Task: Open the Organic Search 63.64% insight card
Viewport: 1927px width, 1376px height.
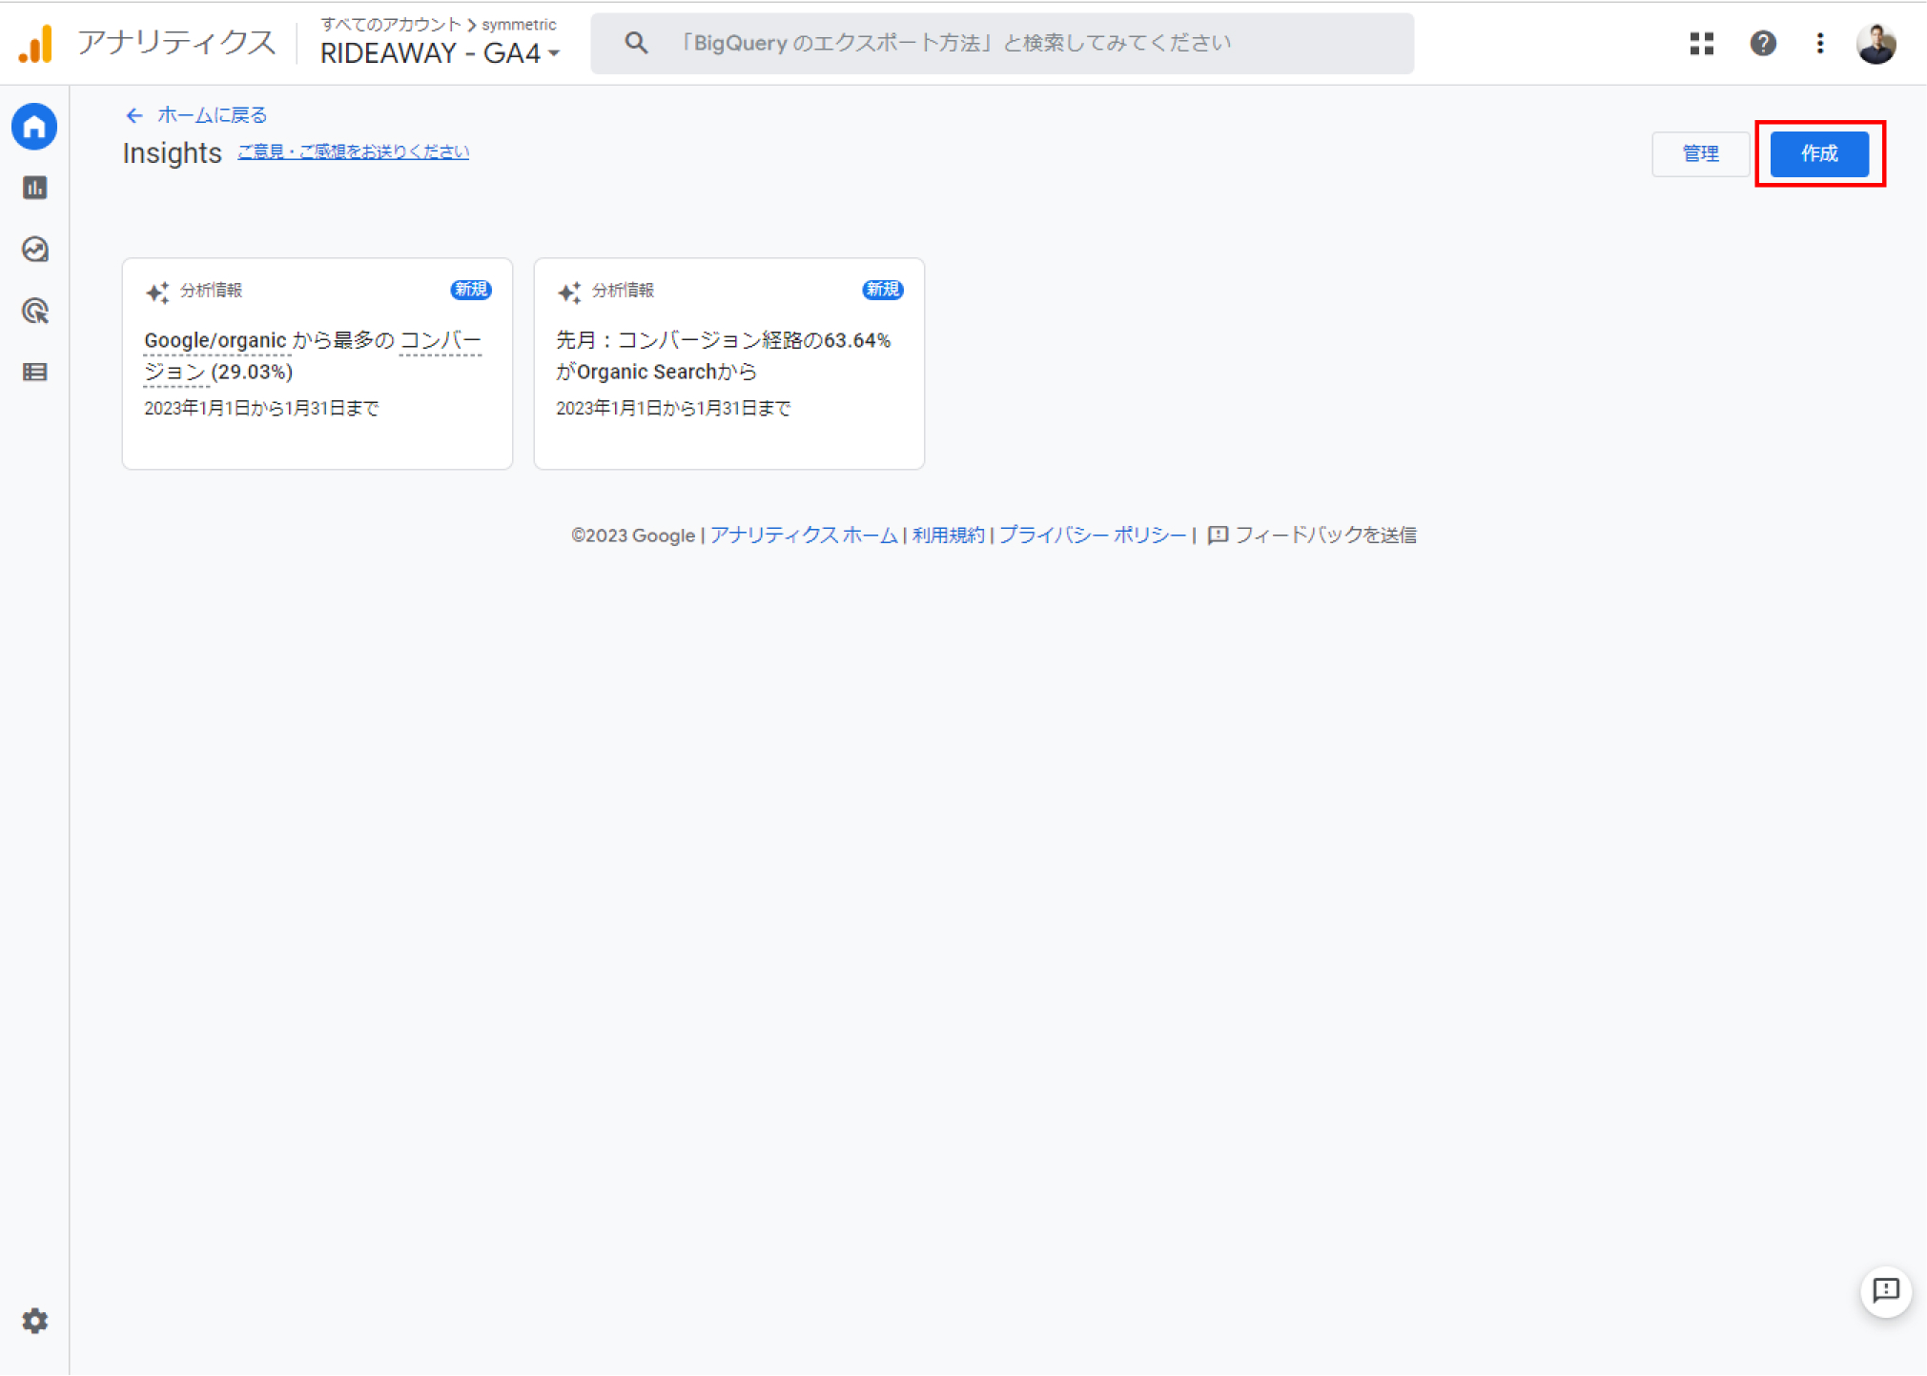Action: [x=729, y=363]
